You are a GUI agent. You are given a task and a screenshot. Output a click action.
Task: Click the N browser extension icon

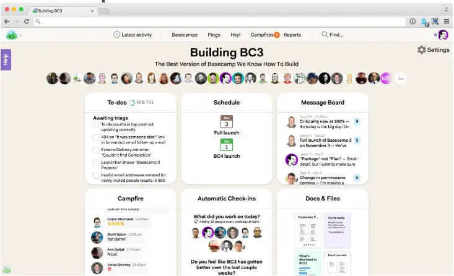pos(435,21)
